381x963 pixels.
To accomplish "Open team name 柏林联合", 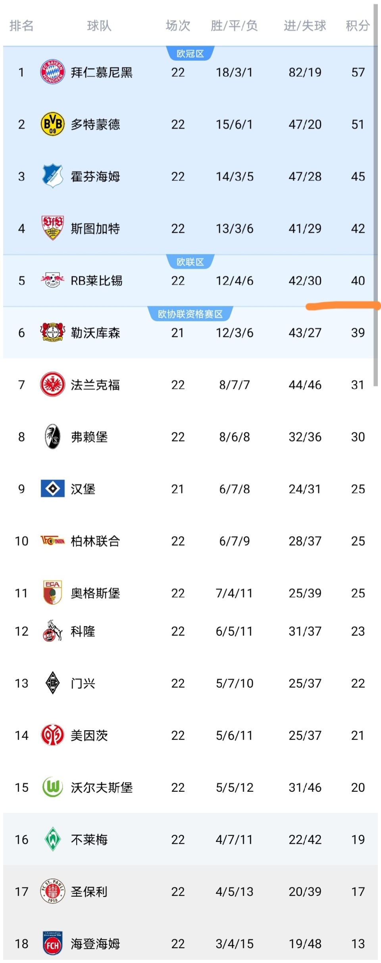I will [x=95, y=541].
